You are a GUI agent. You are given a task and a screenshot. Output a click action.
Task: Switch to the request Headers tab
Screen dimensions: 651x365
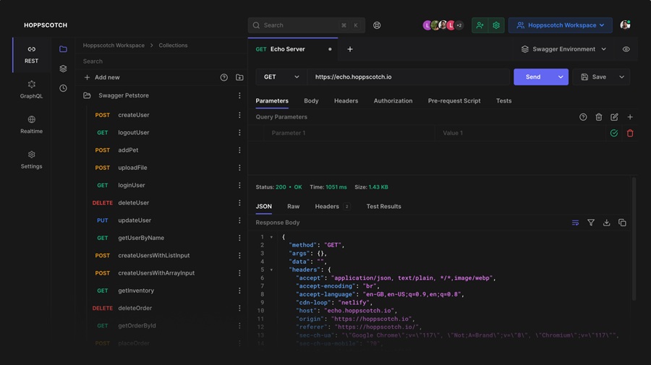(346, 100)
